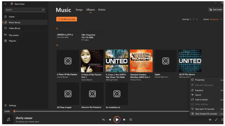Click the Add folder button label
This screenshot has height=126, width=225.
click(x=217, y=10)
